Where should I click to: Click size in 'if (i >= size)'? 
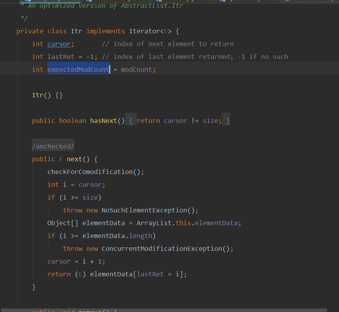click(x=90, y=197)
